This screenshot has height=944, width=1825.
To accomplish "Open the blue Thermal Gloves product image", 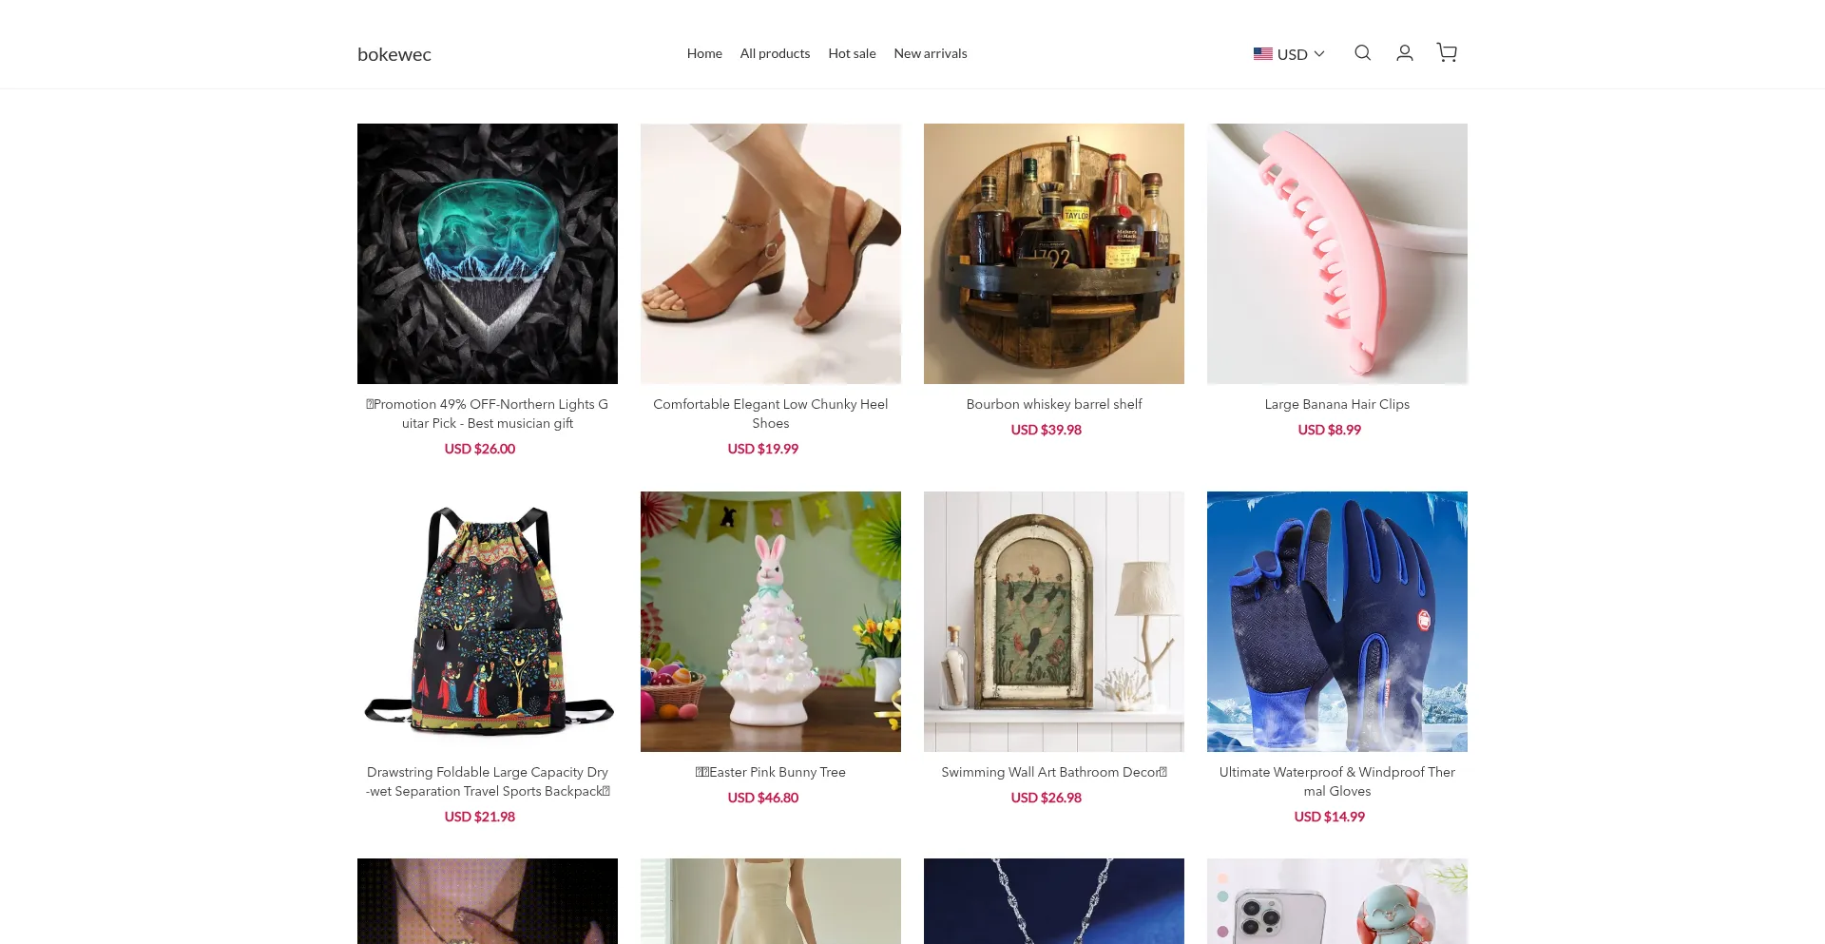I will 1337,622.
